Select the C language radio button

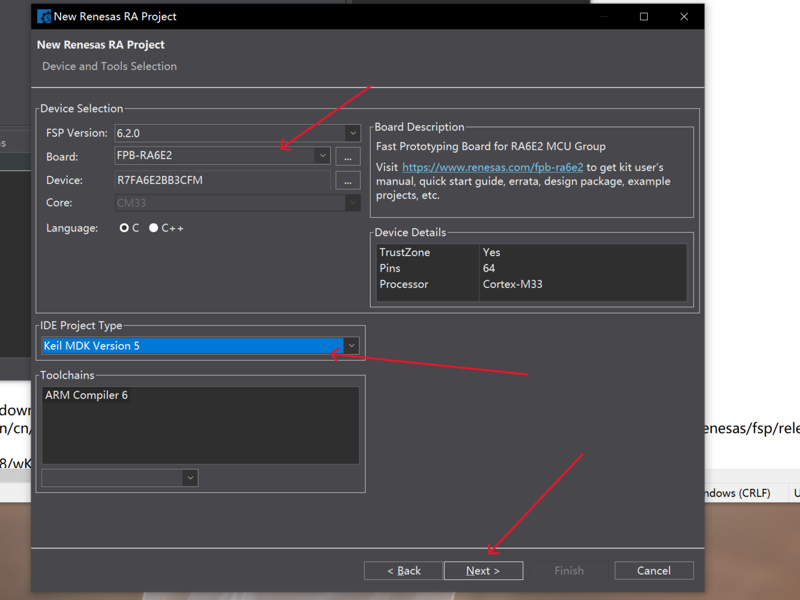[124, 228]
